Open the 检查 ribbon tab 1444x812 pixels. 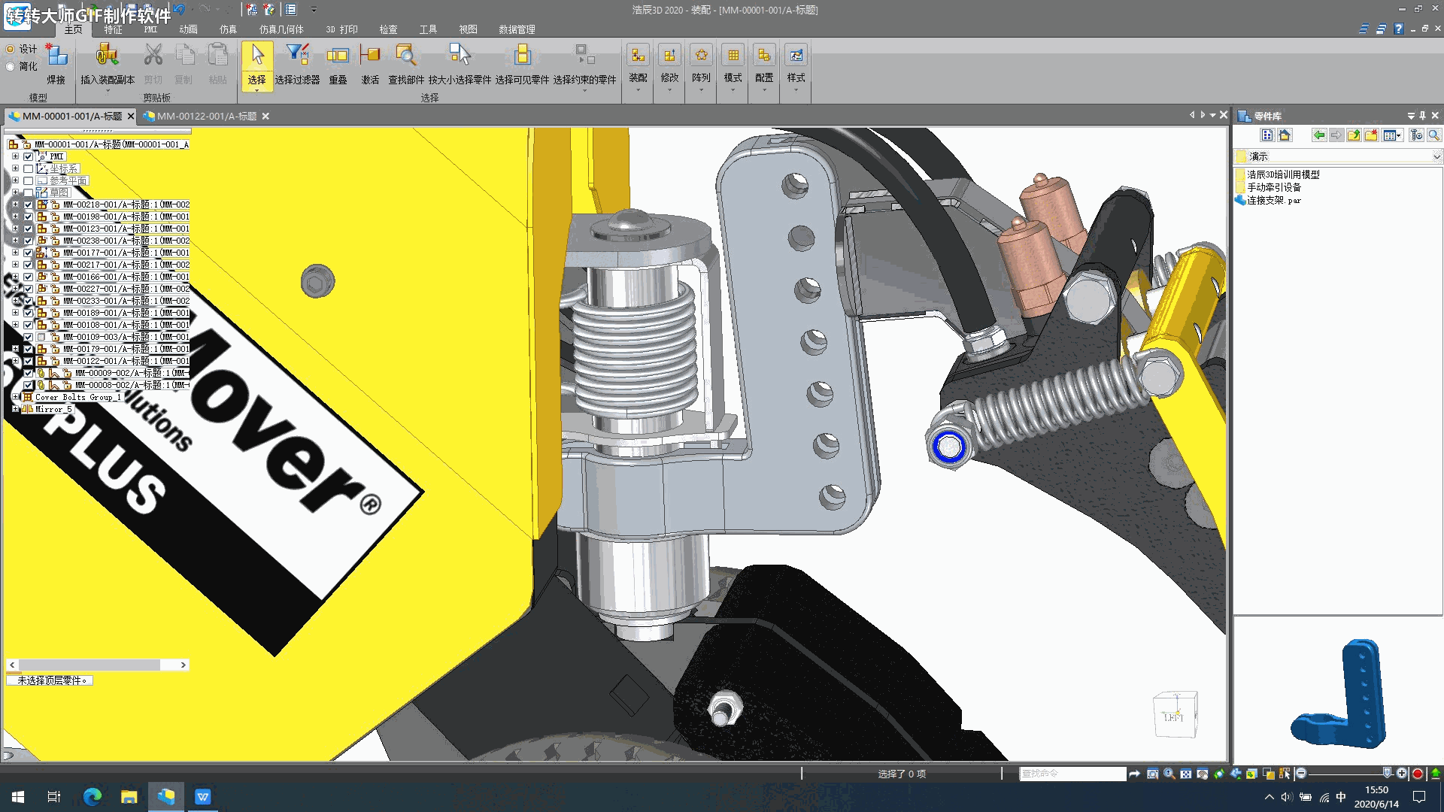(x=388, y=29)
